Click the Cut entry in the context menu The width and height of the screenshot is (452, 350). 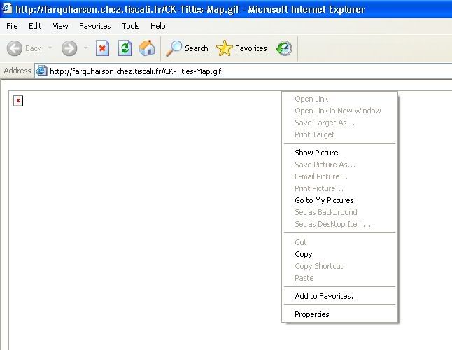(x=339, y=242)
